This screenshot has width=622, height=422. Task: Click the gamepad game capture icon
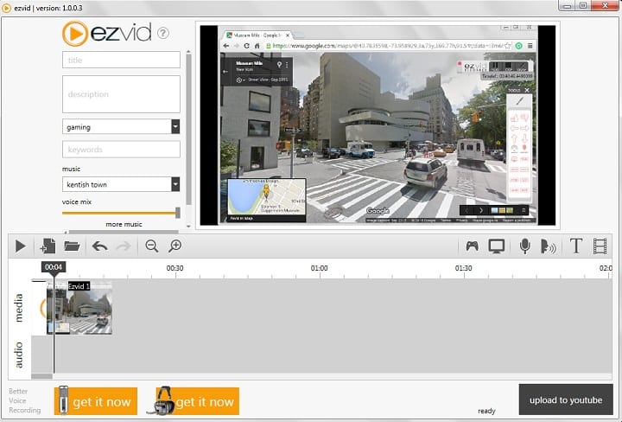pyautogui.click(x=472, y=246)
